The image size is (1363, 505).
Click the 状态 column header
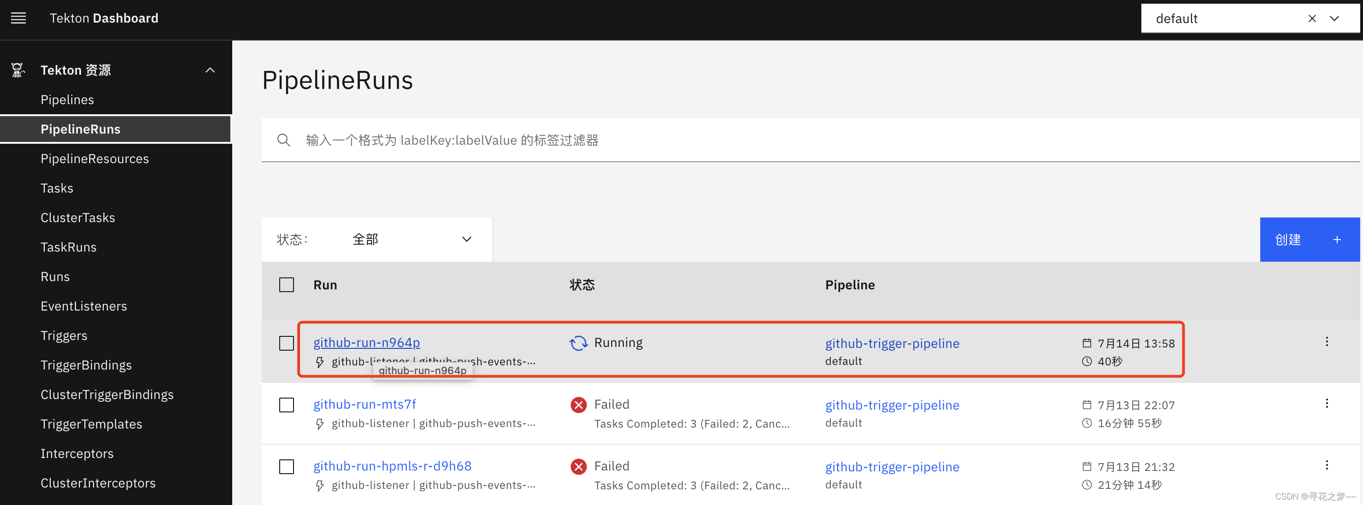[582, 285]
